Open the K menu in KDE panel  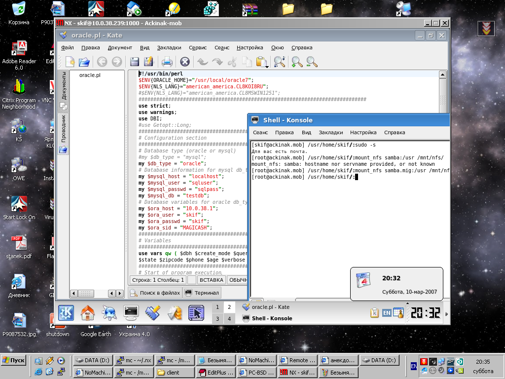[66, 313]
